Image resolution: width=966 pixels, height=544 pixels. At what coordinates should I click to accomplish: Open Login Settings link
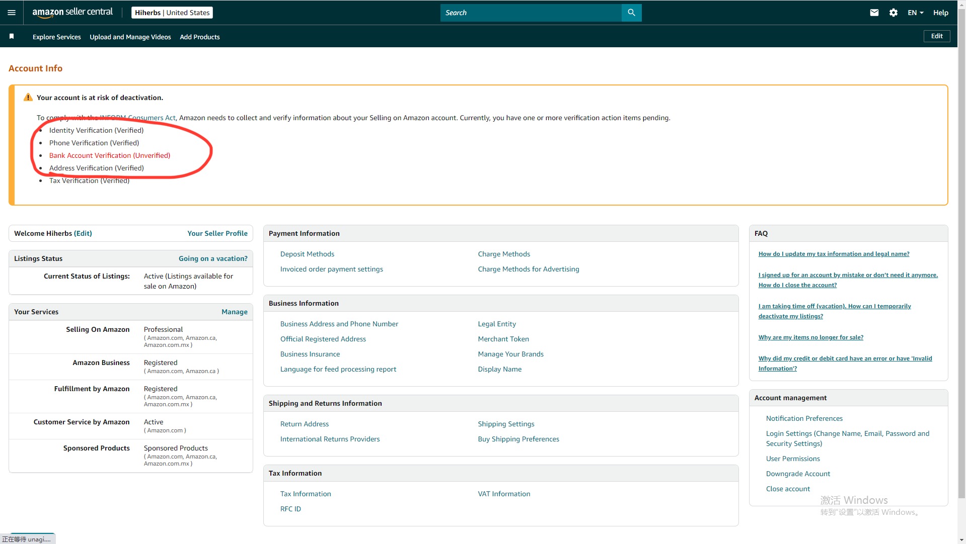click(x=848, y=438)
